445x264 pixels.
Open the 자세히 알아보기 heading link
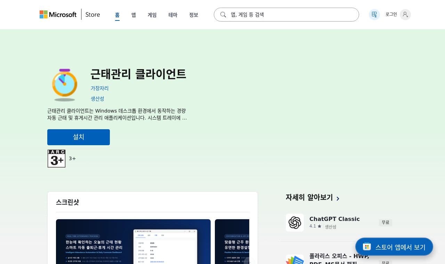pyautogui.click(x=309, y=198)
